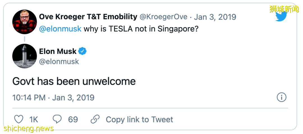Image resolution: width=303 pixels, height=134 pixels.
Task: Open the @KroegerOve handle
Action: [x=163, y=17]
